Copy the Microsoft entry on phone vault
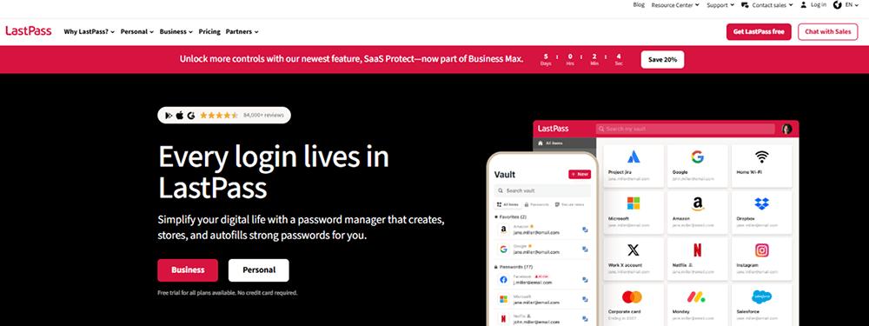The height and width of the screenshot is (326, 869). (x=585, y=300)
